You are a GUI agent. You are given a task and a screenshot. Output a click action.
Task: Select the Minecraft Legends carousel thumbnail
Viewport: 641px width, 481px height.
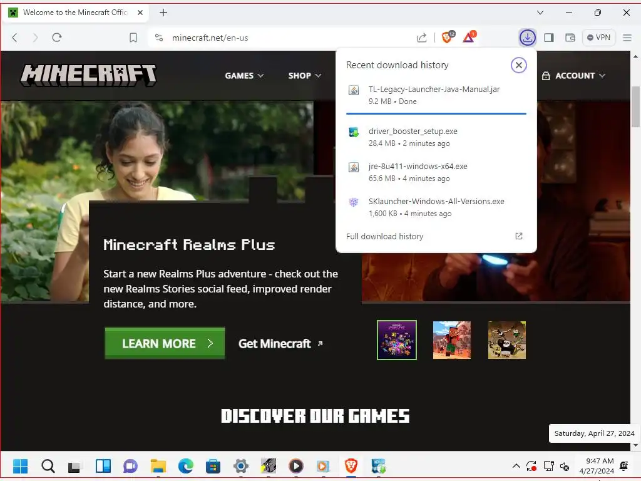(396, 340)
